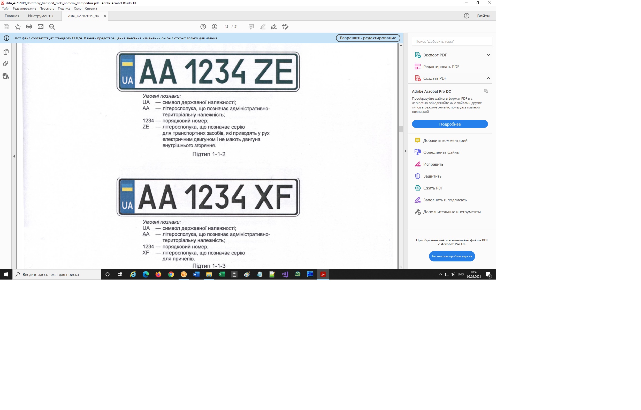Open the Просмотр menu

pyautogui.click(x=47, y=9)
